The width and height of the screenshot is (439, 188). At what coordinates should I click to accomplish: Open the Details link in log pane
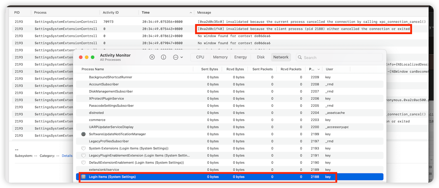point(67,156)
